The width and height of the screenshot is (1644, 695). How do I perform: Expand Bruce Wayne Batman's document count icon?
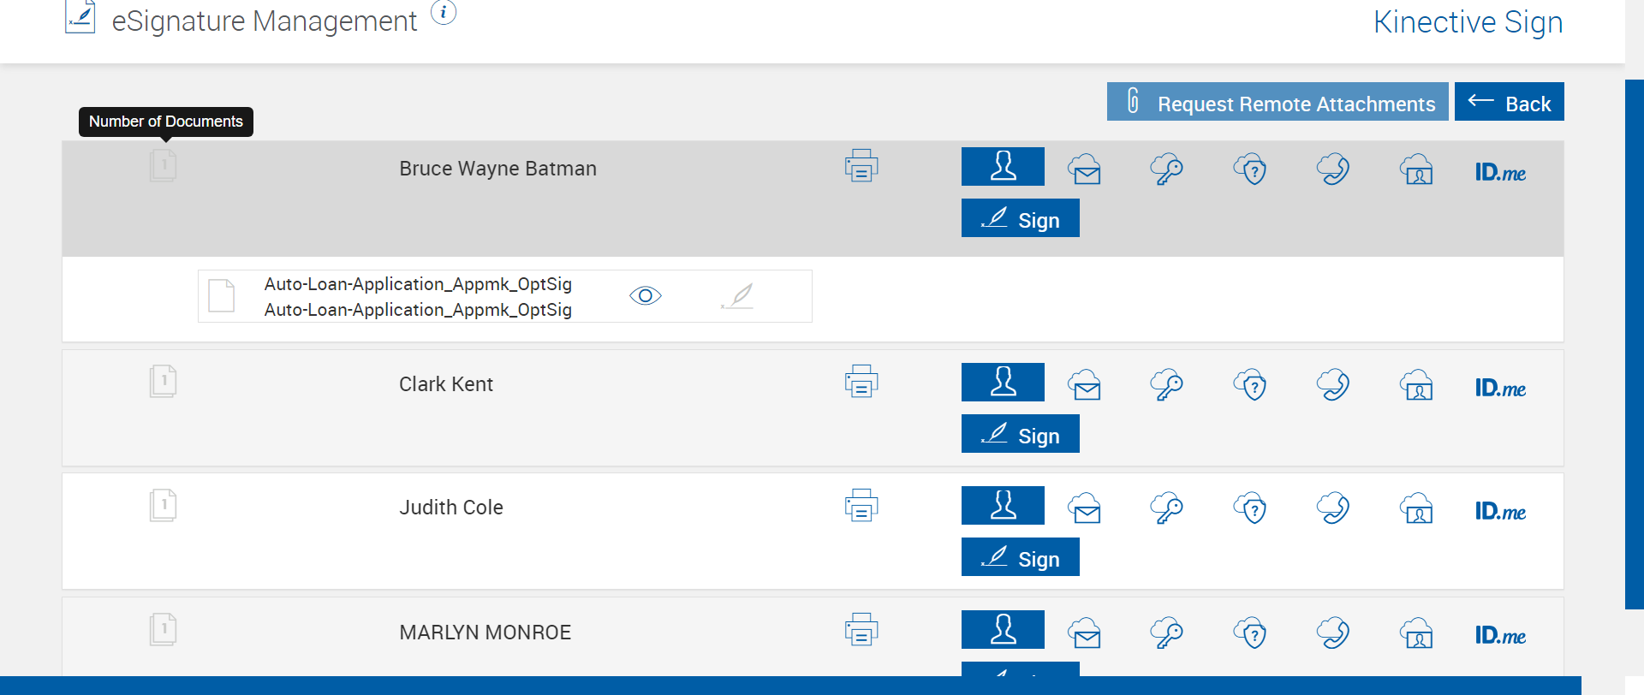(163, 165)
